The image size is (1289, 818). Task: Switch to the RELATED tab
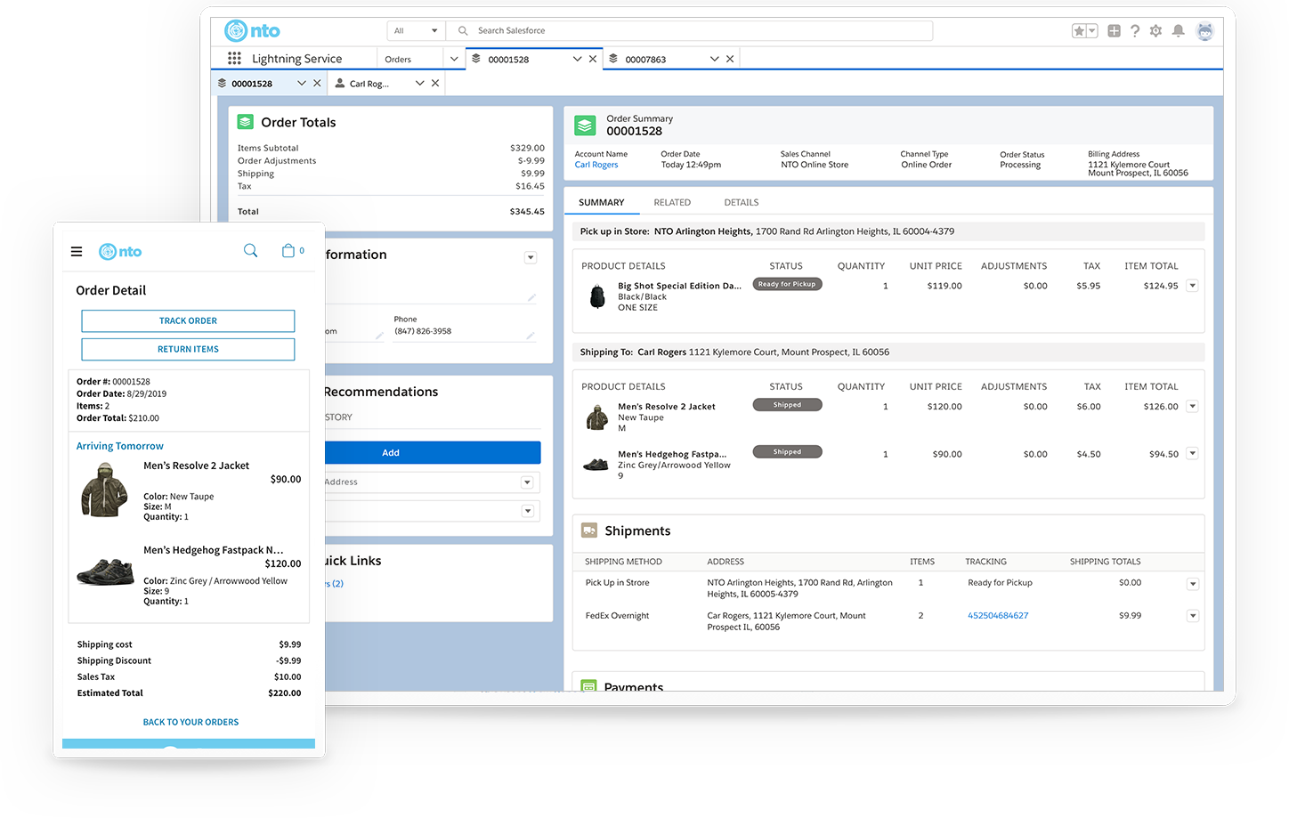[672, 202]
